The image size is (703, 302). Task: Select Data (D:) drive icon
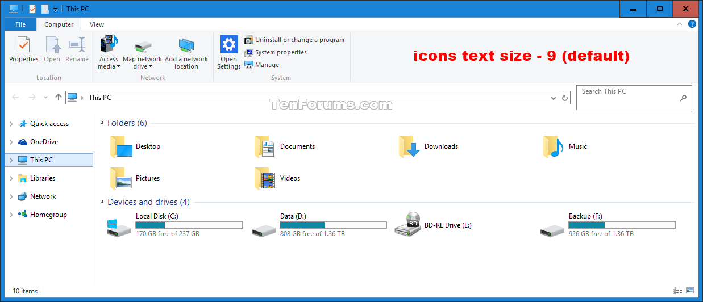tap(263, 230)
